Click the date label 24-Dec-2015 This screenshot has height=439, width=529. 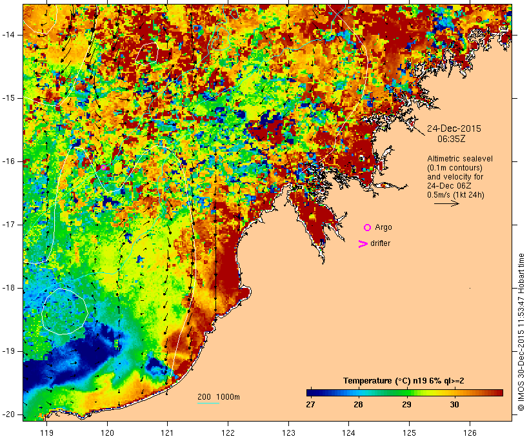click(454, 128)
